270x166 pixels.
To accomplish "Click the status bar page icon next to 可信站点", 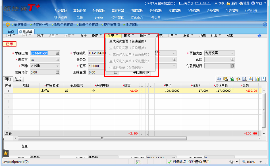I will pos(138,162).
